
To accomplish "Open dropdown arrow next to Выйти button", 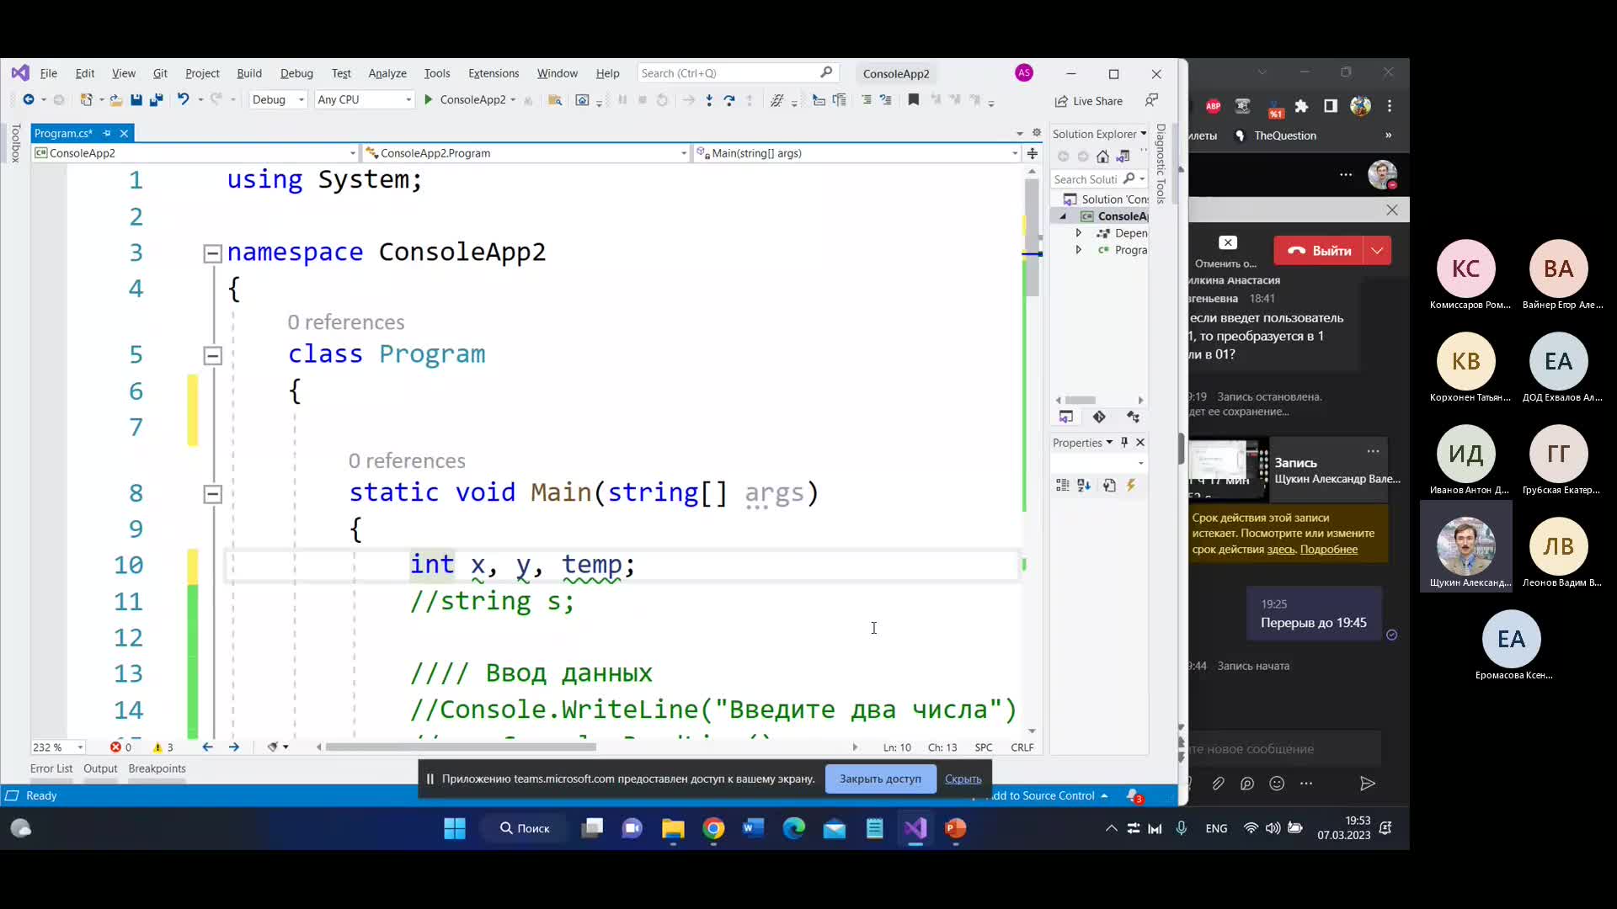I will (1378, 251).
